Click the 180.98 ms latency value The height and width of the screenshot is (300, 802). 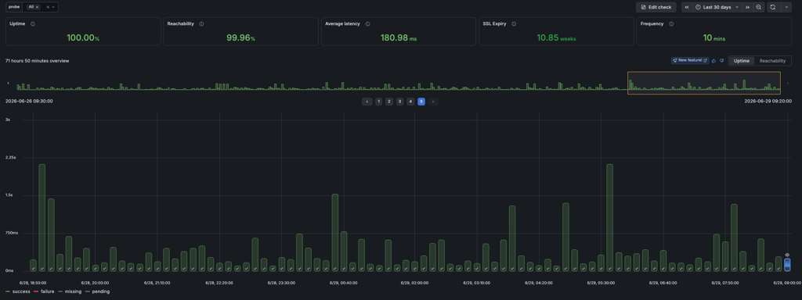[x=399, y=37]
